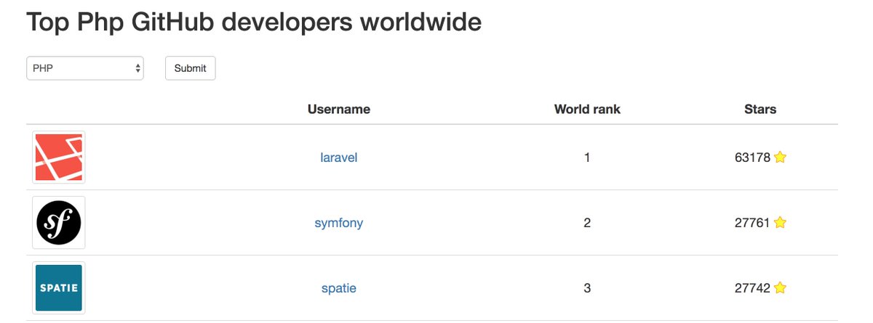Click the symfony avatar logo
The image size is (873, 323).
(x=59, y=223)
